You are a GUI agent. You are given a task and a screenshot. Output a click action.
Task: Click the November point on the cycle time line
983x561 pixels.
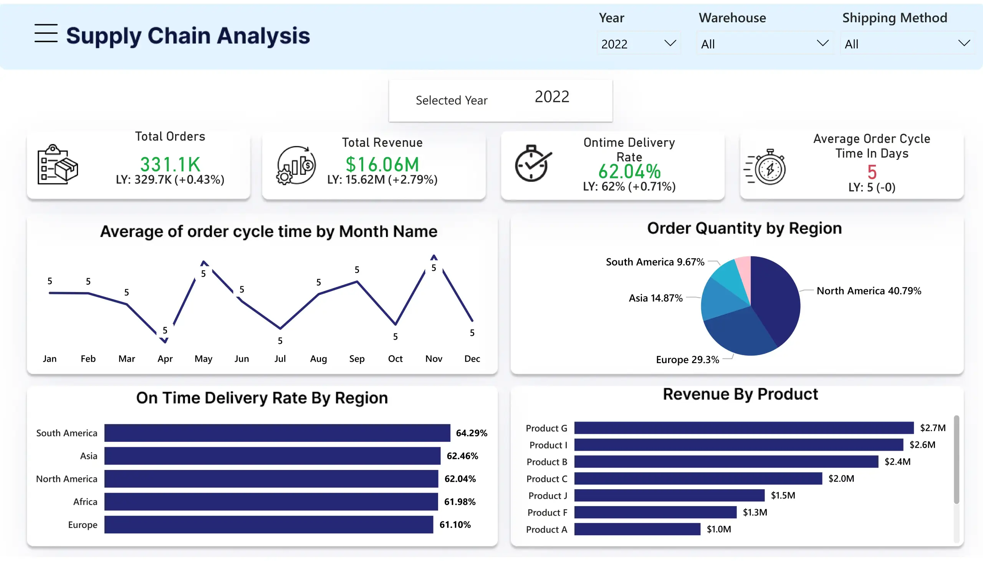pyautogui.click(x=434, y=257)
